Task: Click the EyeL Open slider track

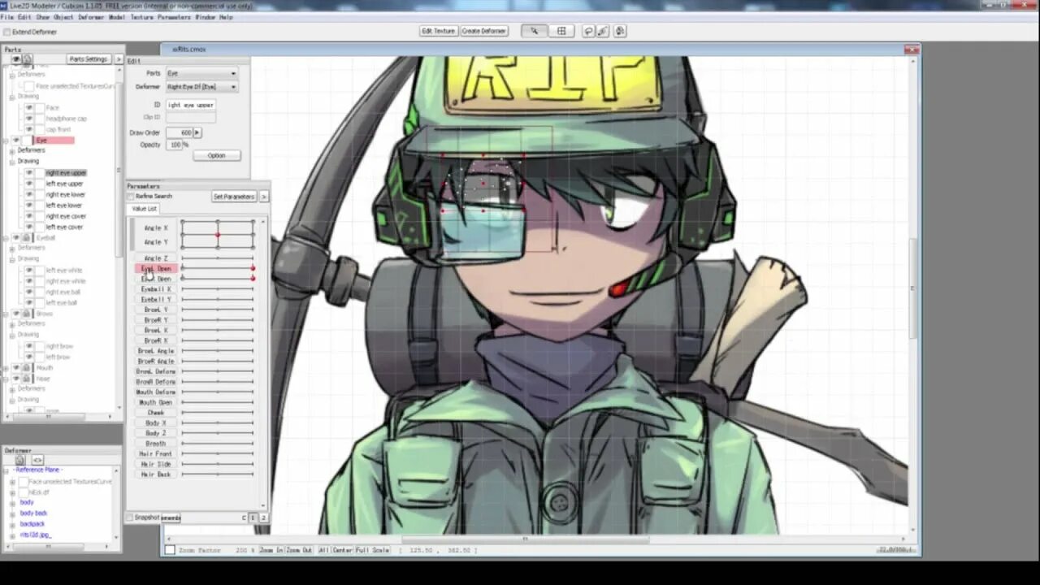Action: coord(218,268)
